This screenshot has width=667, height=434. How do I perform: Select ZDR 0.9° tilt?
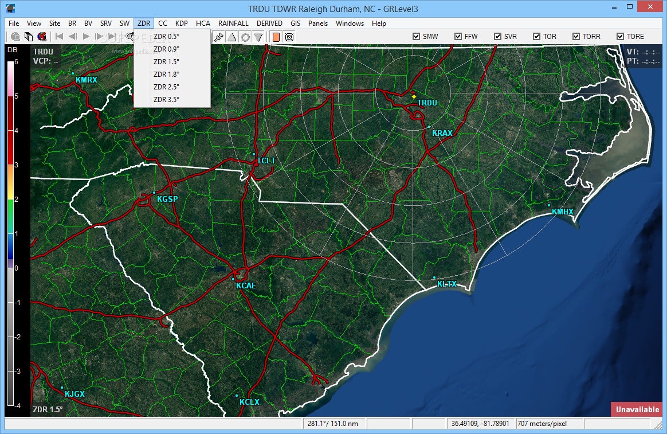click(172, 49)
